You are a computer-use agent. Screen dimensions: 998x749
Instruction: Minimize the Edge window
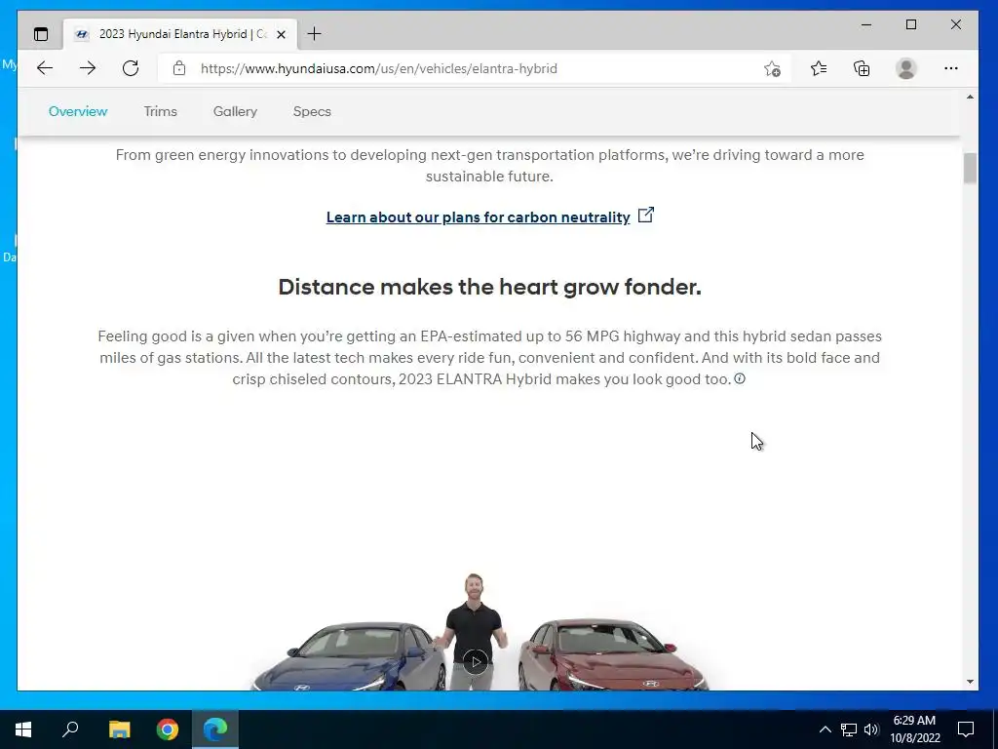click(866, 24)
